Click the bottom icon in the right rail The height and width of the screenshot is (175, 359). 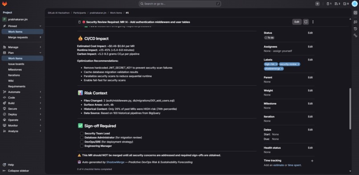[355, 36]
